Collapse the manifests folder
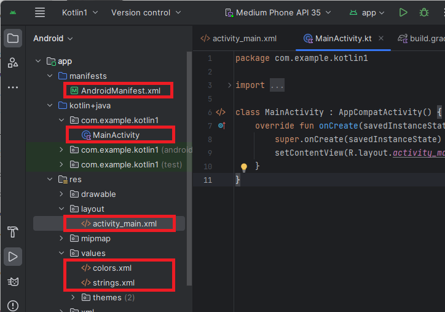The image size is (445, 312). [50, 76]
